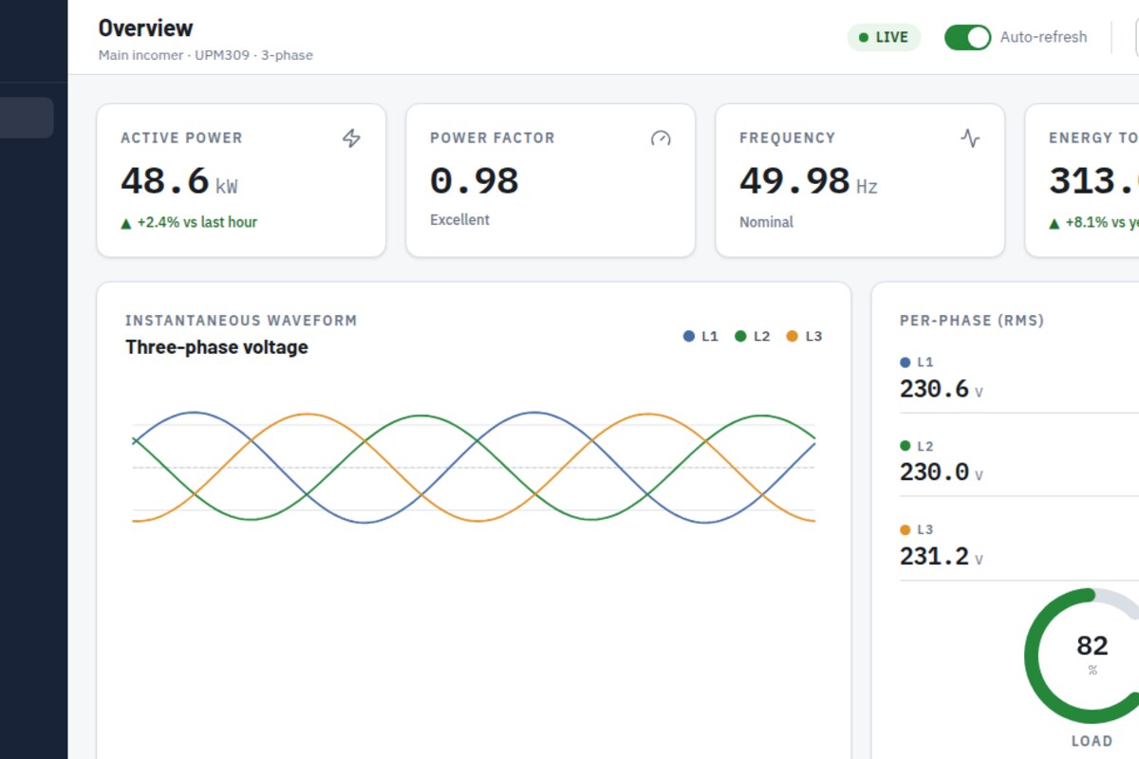
Task: Click the LIVE status badge
Action: click(x=884, y=38)
